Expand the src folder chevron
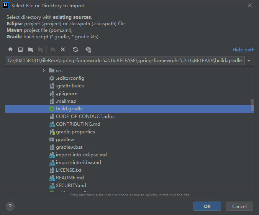This screenshot has height=215, width=259. [x=44, y=71]
